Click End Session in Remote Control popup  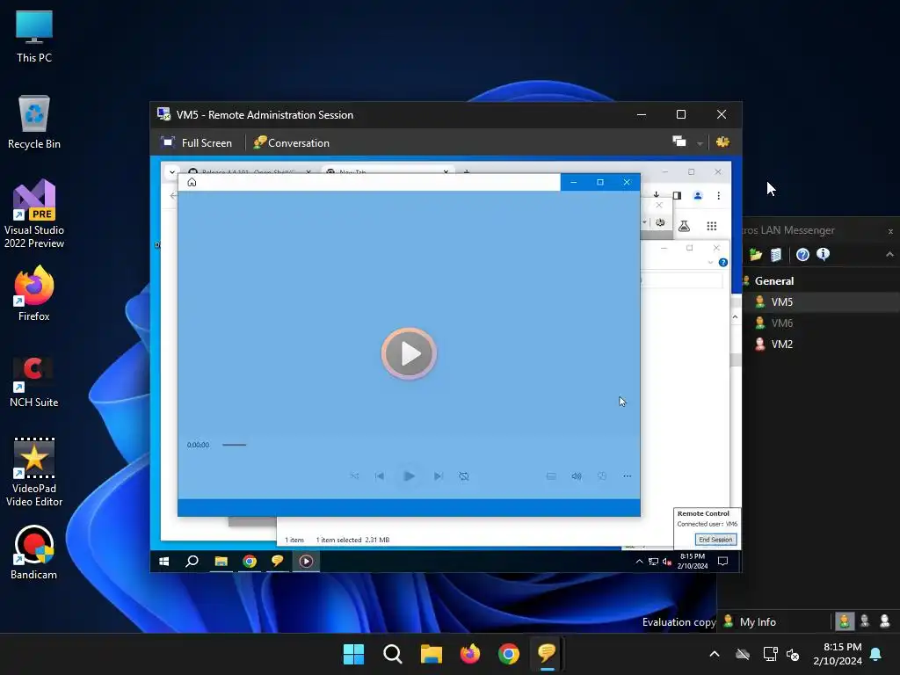(715, 540)
